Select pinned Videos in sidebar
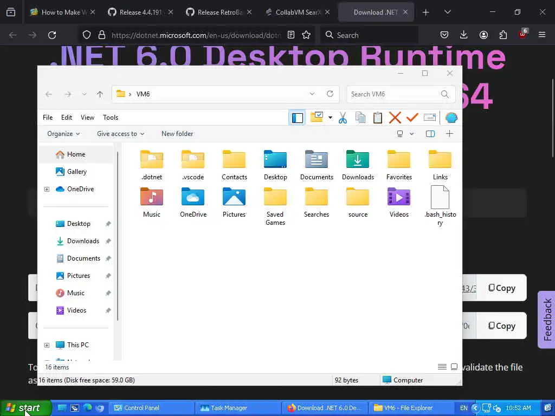555x416 pixels. tap(76, 310)
